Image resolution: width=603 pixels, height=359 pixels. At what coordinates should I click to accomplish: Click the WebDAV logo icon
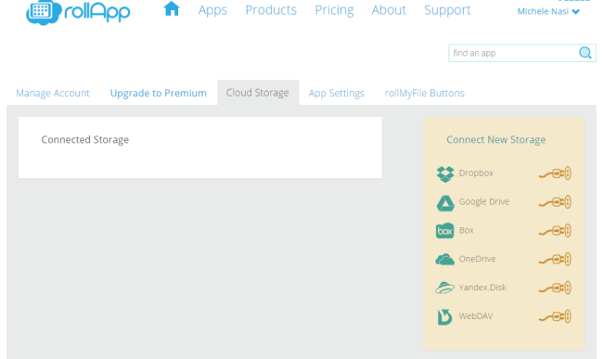pos(445,317)
